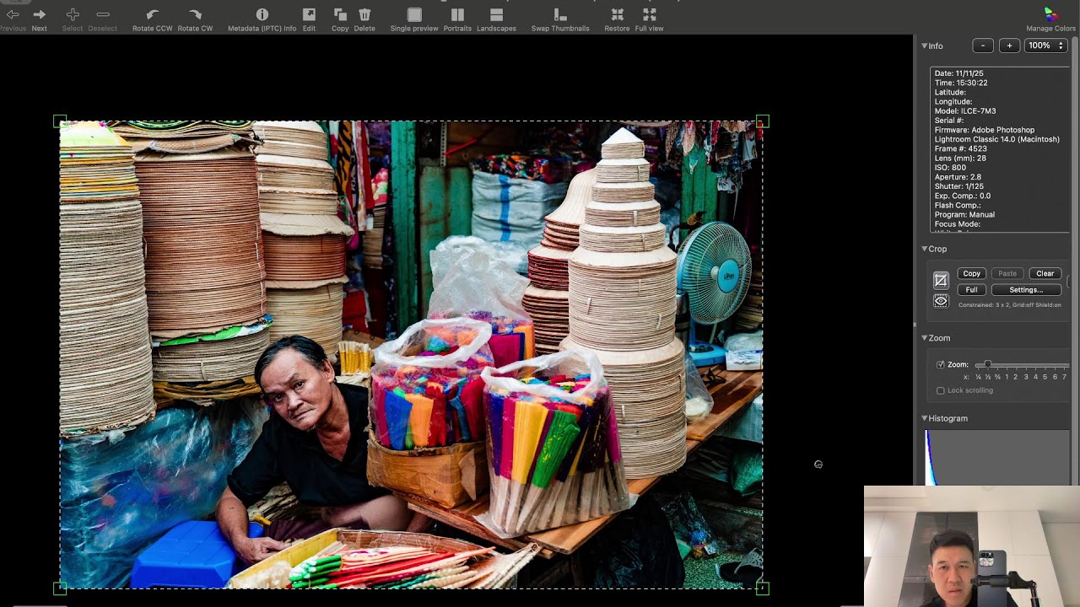1080x607 pixels.
Task: Click 'ISO: 800' info line
Action: tap(950, 168)
